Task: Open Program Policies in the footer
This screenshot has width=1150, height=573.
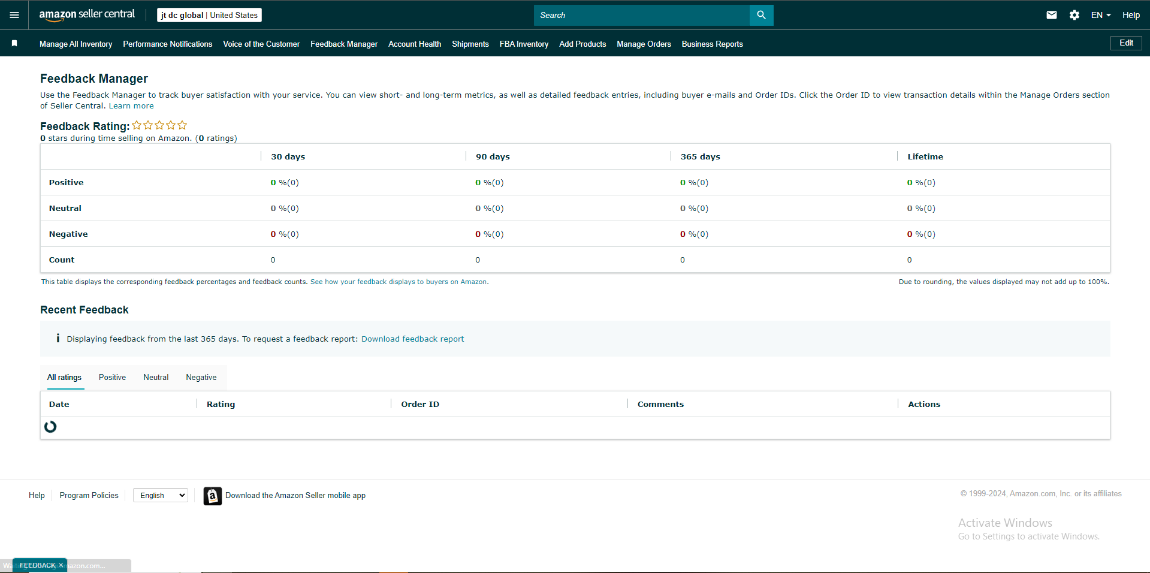Action: [89, 495]
